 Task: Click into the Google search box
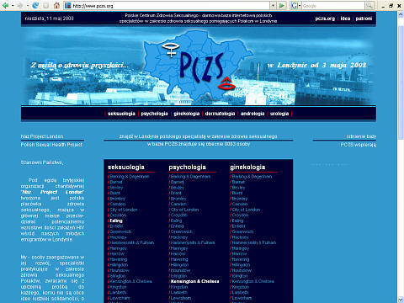[333, 6]
